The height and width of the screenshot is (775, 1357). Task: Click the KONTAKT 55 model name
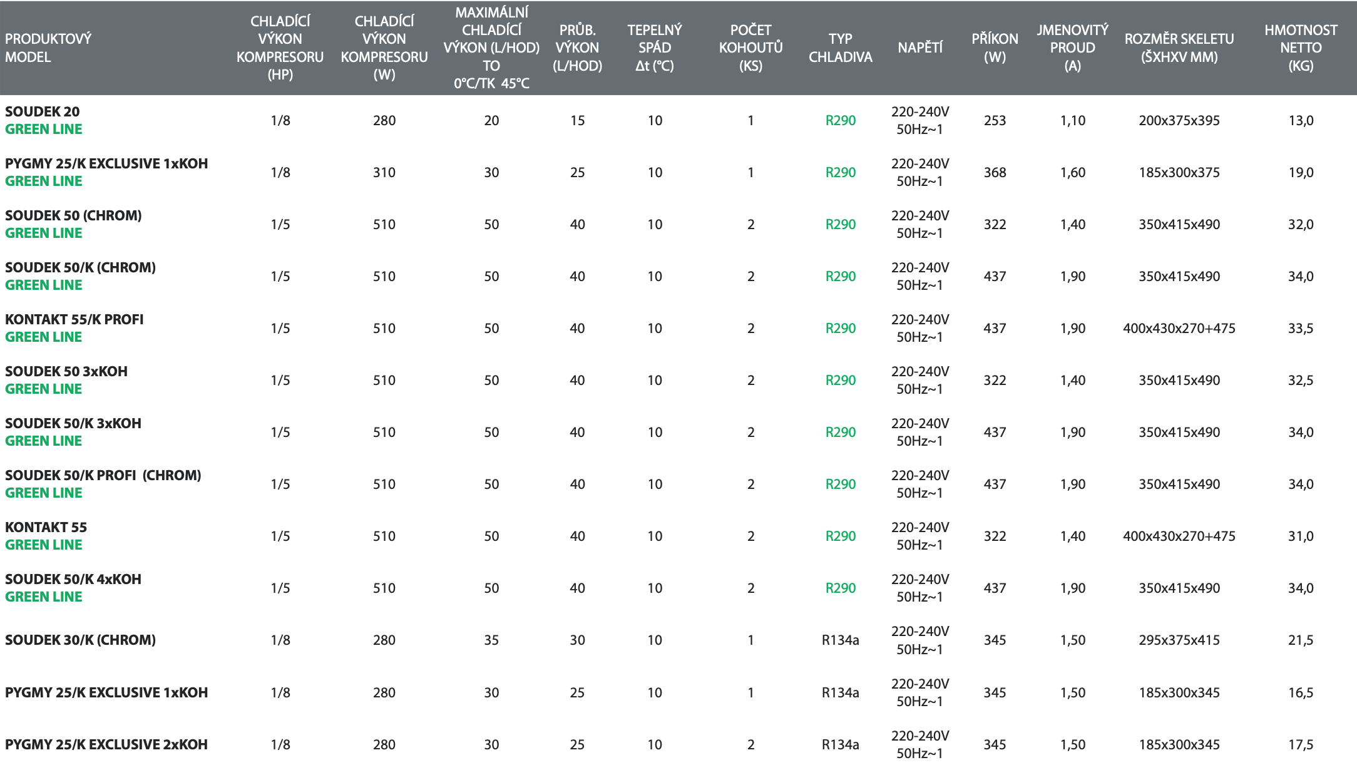coord(46,527)
